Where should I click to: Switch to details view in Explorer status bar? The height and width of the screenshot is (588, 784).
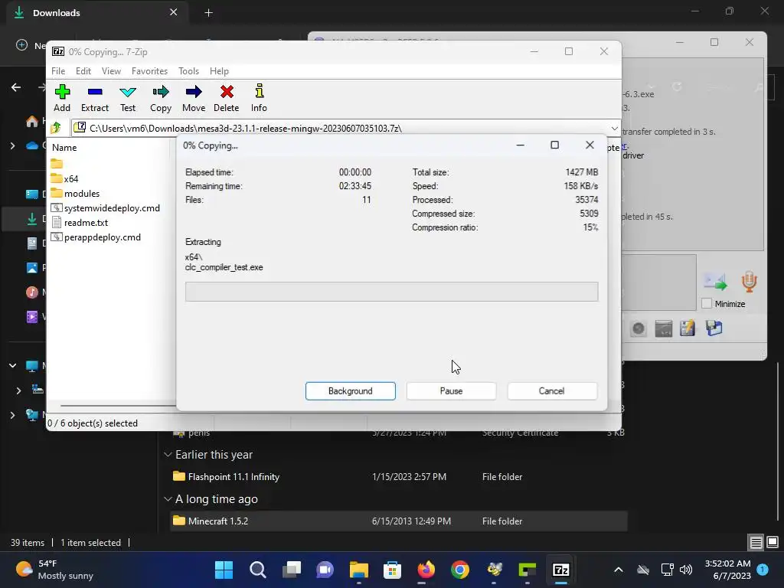click(x=756, y=542)
